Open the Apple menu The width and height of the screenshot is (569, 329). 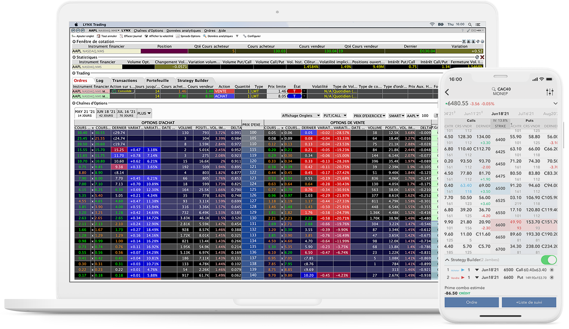pyautogui.click(x=77, y=24)
